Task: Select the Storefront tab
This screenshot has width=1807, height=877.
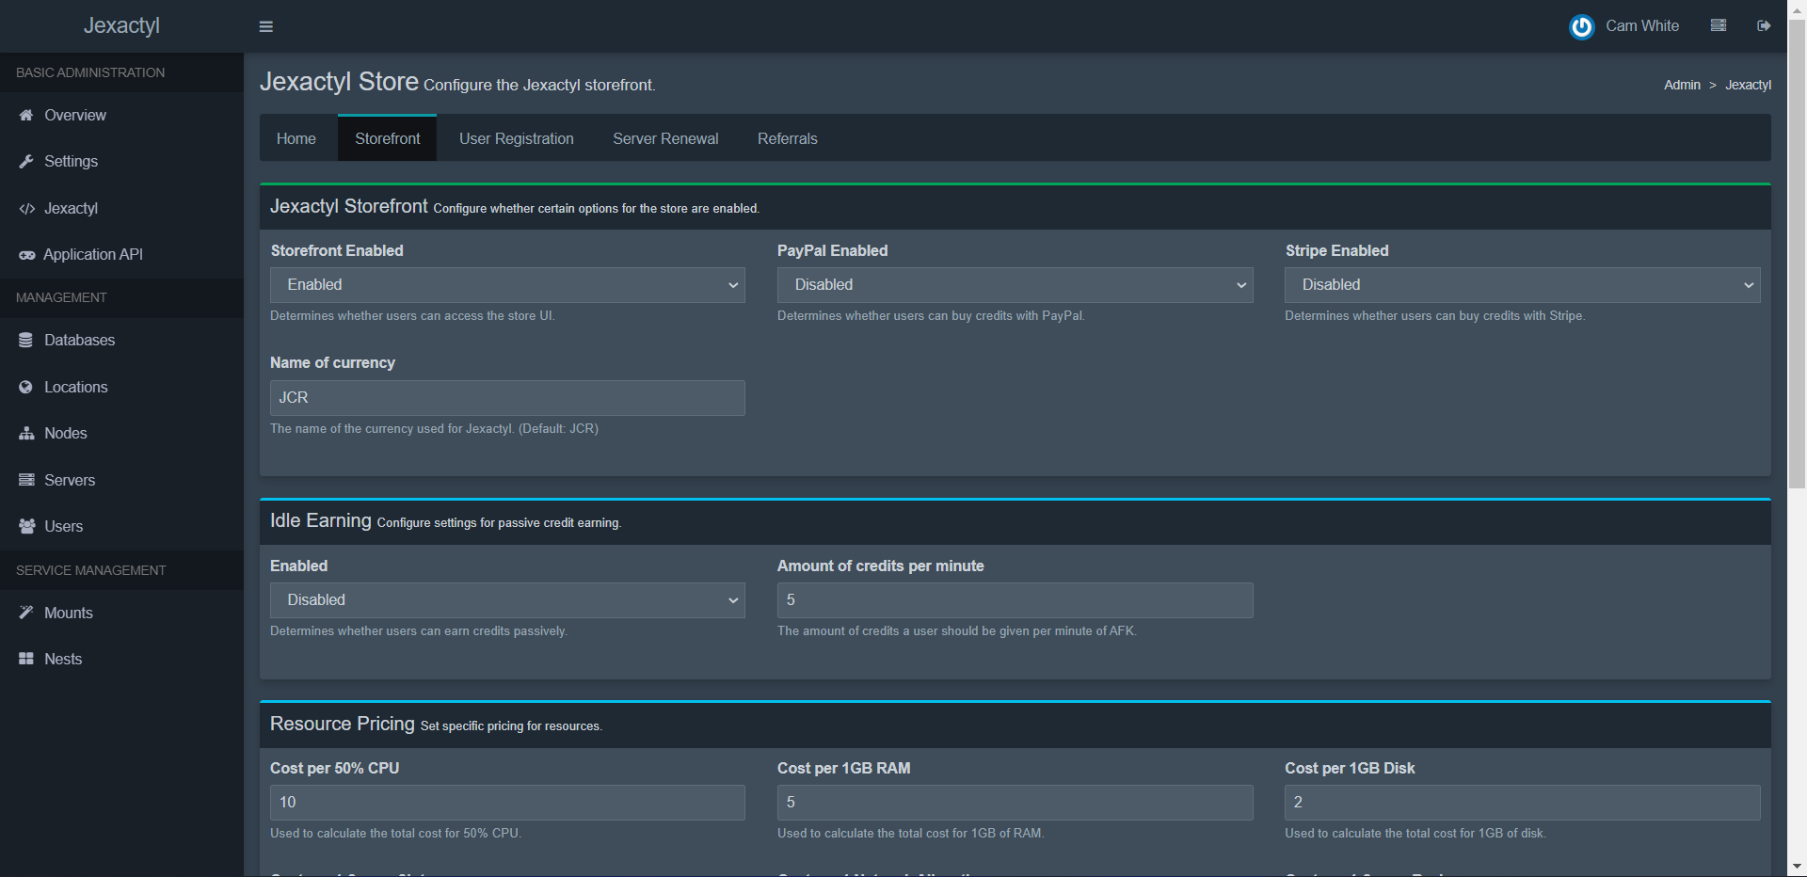Action: click(x=388, y=138)
